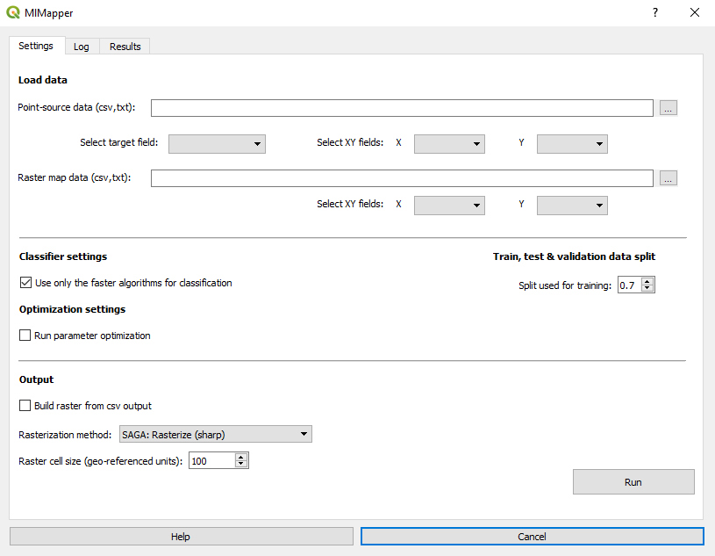Toggle 'Use only the faster algorithms' checkbox

(25, 283)
